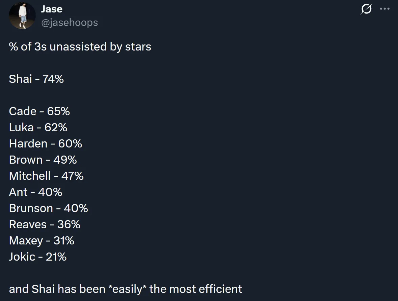This screenshot has width=398, height=301.
Task: Click the 'Harden - 60%' line
Action: point(46,143)
